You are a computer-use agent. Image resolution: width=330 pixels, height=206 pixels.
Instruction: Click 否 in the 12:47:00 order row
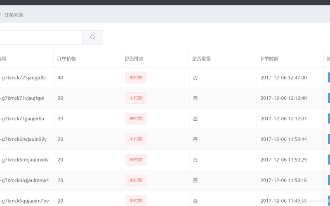195,78
